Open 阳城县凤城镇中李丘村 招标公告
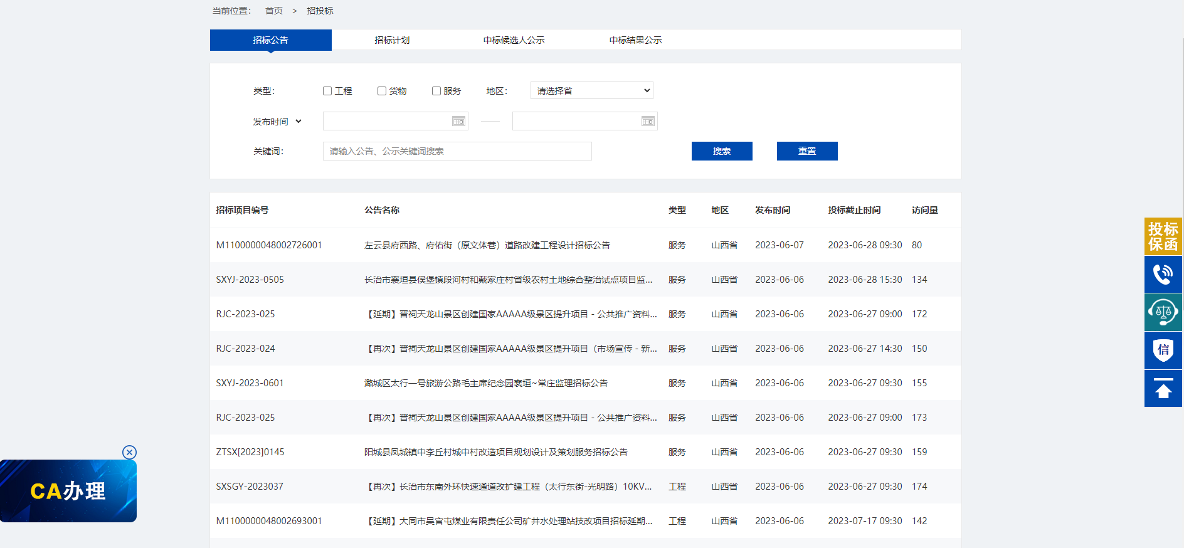 pos(496,452)
